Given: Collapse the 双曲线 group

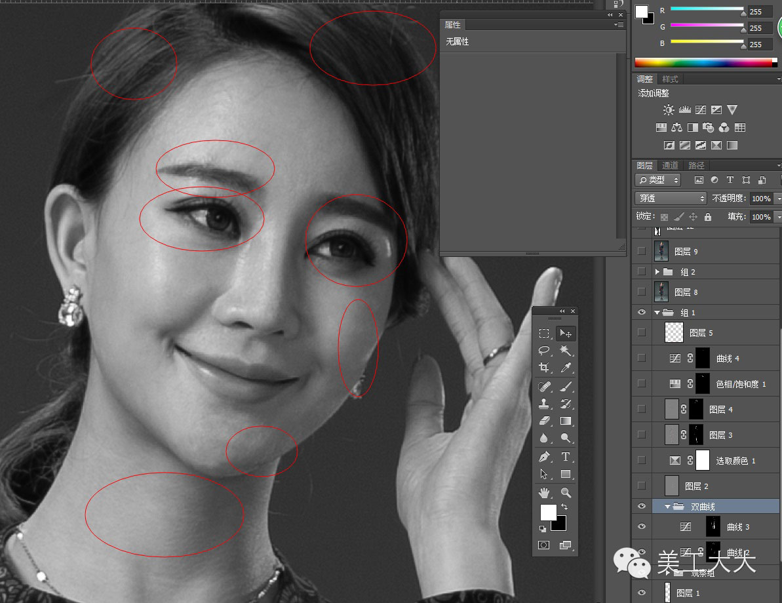Looking at the screenshot, I should pyautogui.click(x=667, y=507).
